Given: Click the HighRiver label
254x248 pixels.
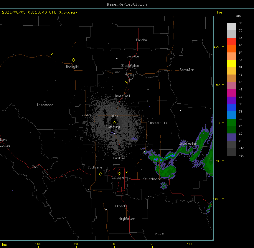Looking at the screenshot, I should [x=127, y=219].
